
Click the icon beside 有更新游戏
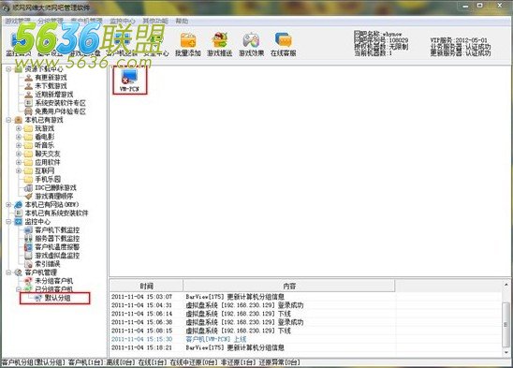(29, 78)
